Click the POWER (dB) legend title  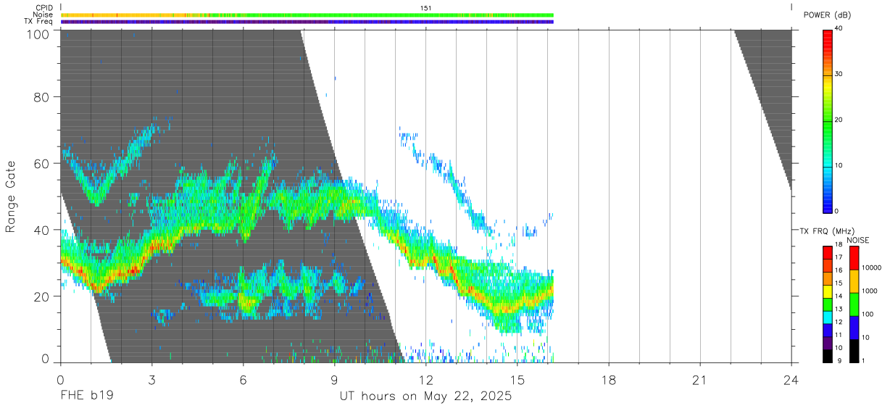coord(827,15)
